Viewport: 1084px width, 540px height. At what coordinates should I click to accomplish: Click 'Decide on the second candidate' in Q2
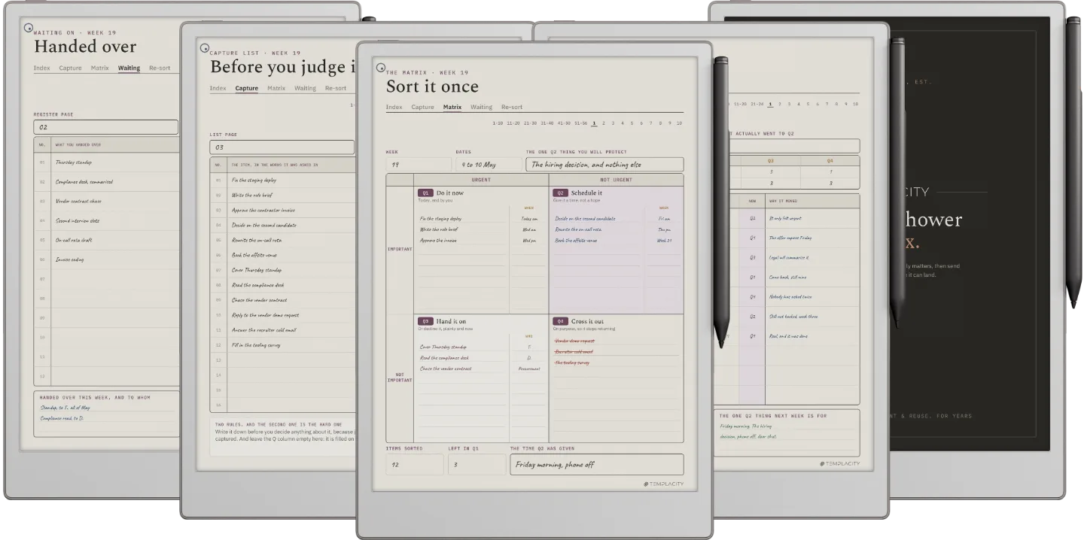click(x=585, y=219)
